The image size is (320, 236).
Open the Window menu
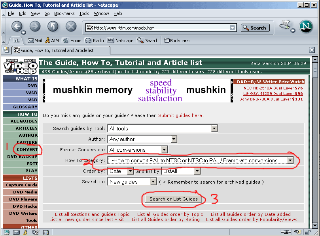point(101,14)
